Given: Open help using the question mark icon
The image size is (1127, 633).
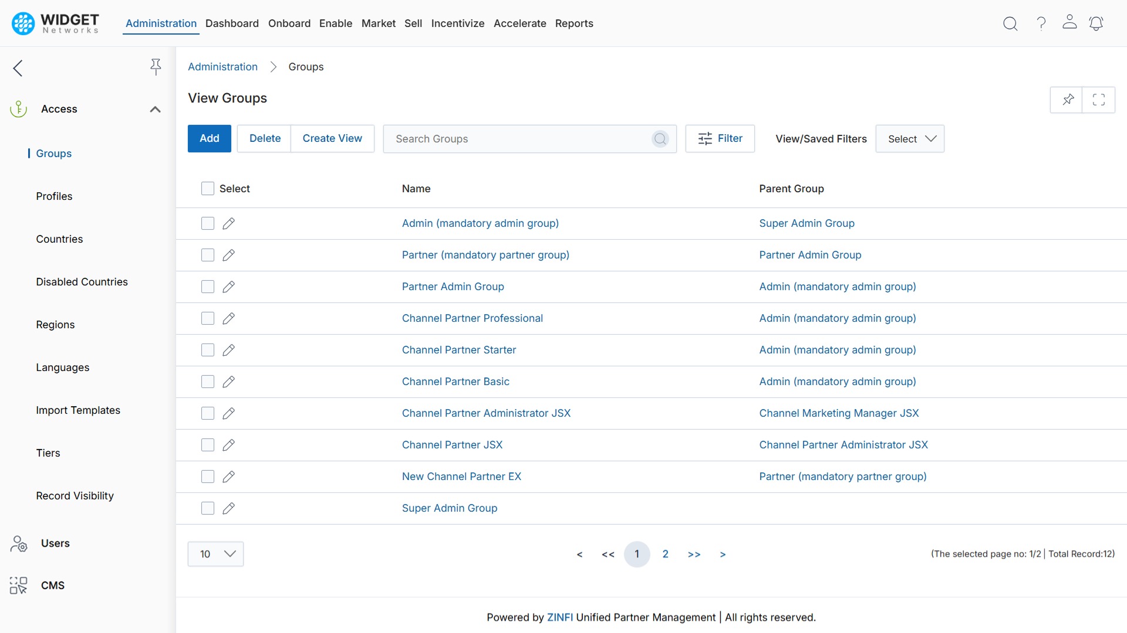Looking at the screenshot, I should tap(1040, 23).
